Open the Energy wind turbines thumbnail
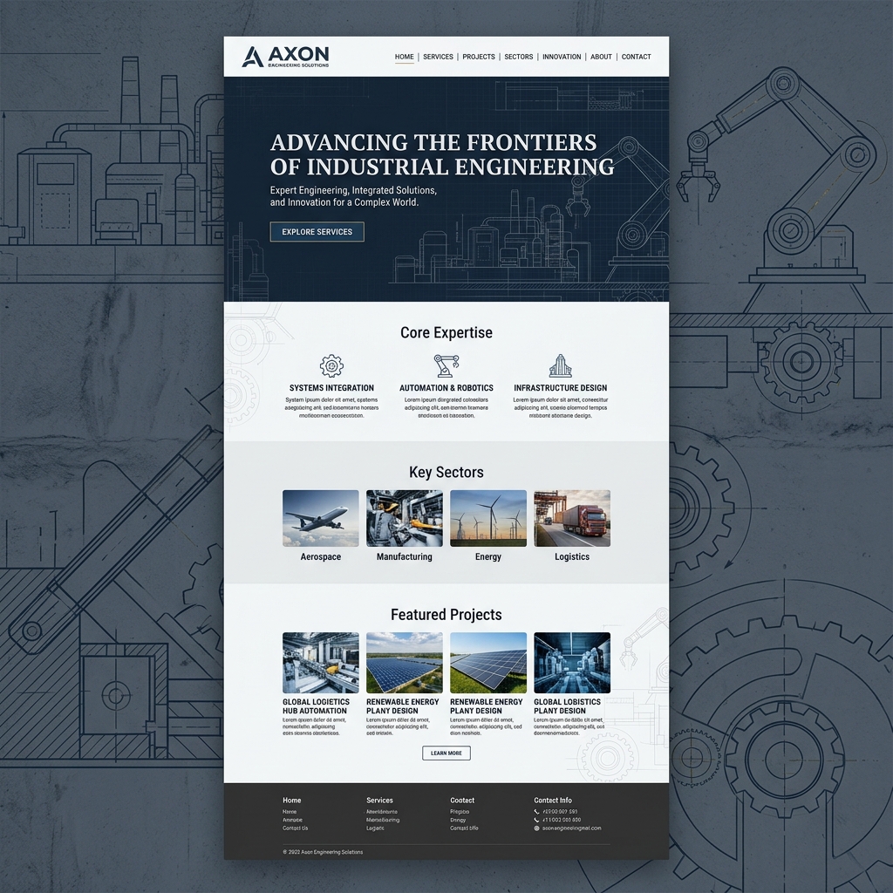The width and height of the screenshot is (893, 893). click(488, 518)
